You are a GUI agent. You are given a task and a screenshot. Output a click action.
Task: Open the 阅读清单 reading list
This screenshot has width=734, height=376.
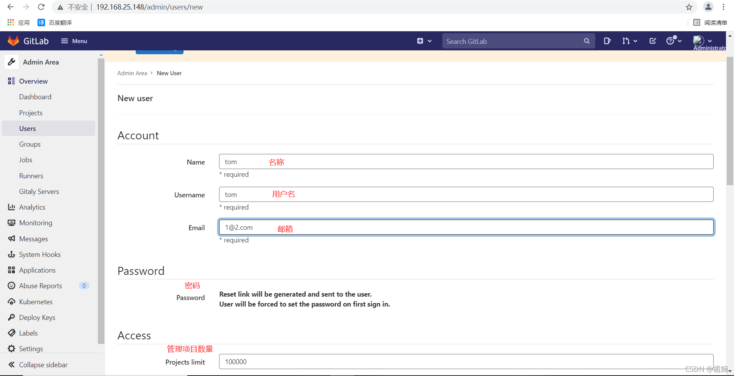[x=710, y=23]
